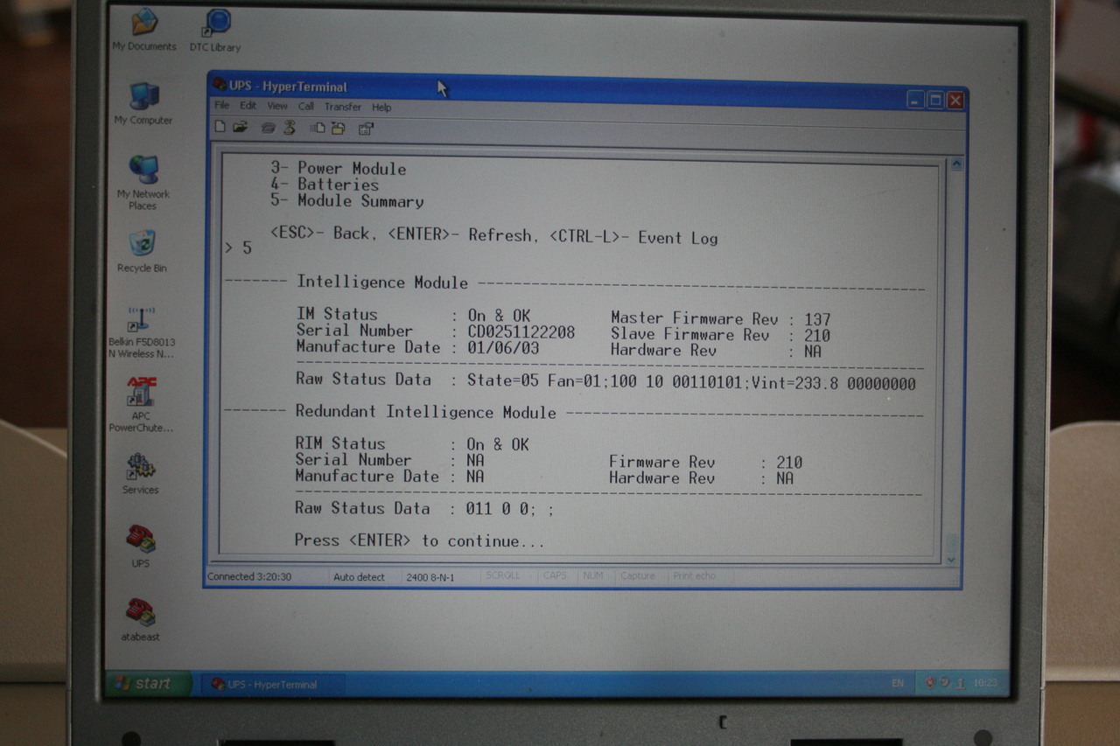The width and height of the screenshot is (1120, 746).
Task: Select the DTC Library desktop shortcut
Action: point(215,31)
